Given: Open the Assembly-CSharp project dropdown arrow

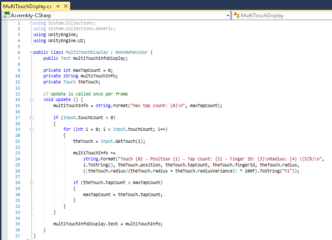Looking at the screenshot, I should click(228, 15).
